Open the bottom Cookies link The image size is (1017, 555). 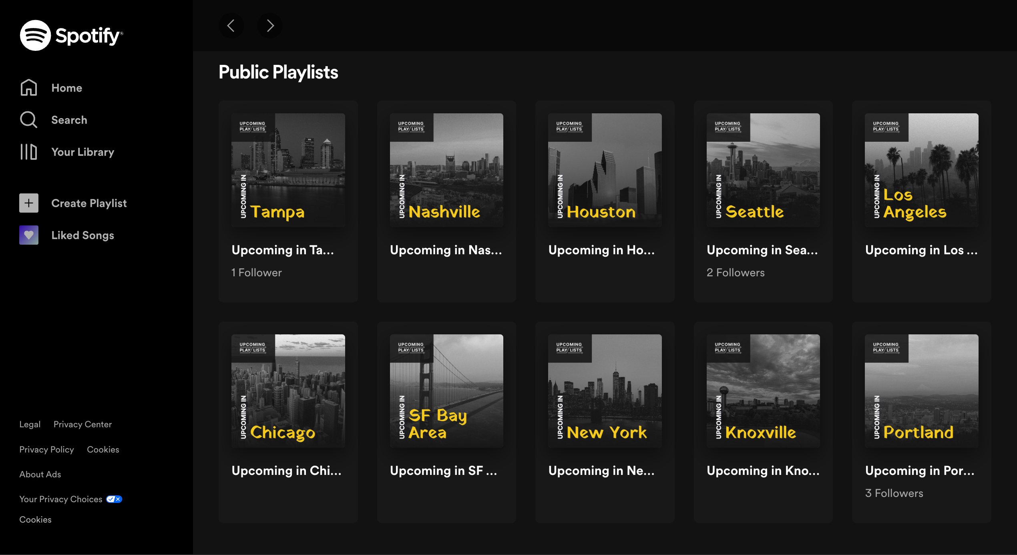click(36, 519)
